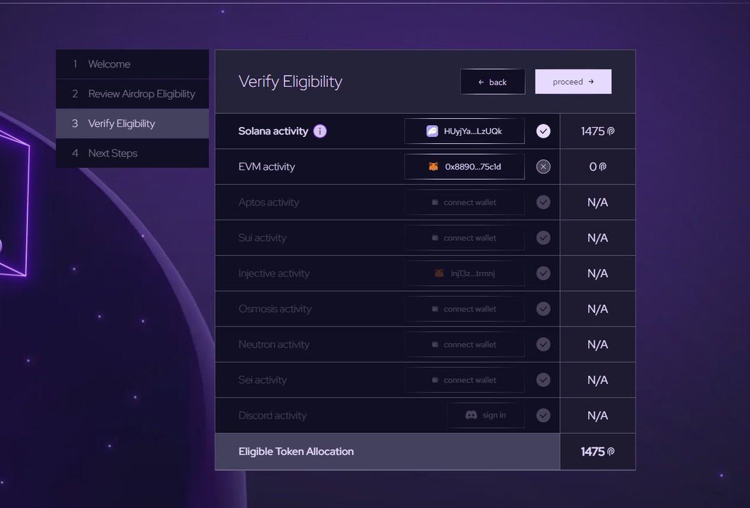Click the Solana activity label
Screen dimensions: 750x508
point(273,131)
